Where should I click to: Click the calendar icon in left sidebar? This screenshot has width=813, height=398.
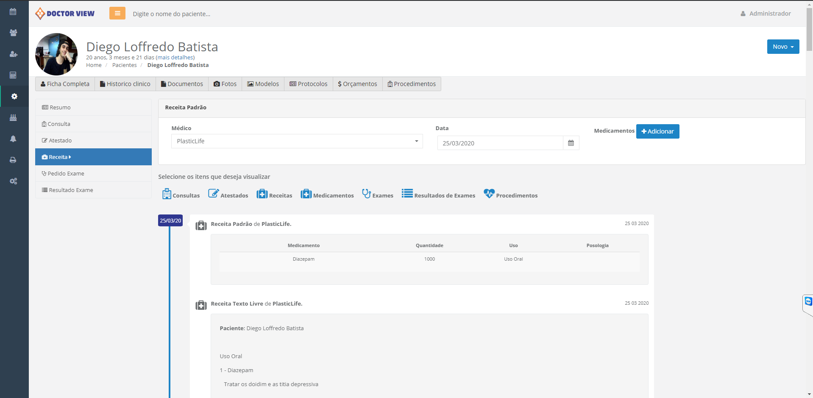coord(13,12)
